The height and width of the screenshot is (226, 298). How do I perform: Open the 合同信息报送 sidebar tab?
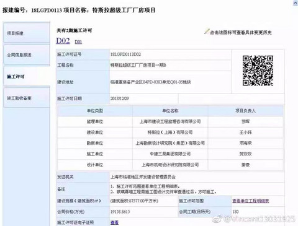point(27,54)
